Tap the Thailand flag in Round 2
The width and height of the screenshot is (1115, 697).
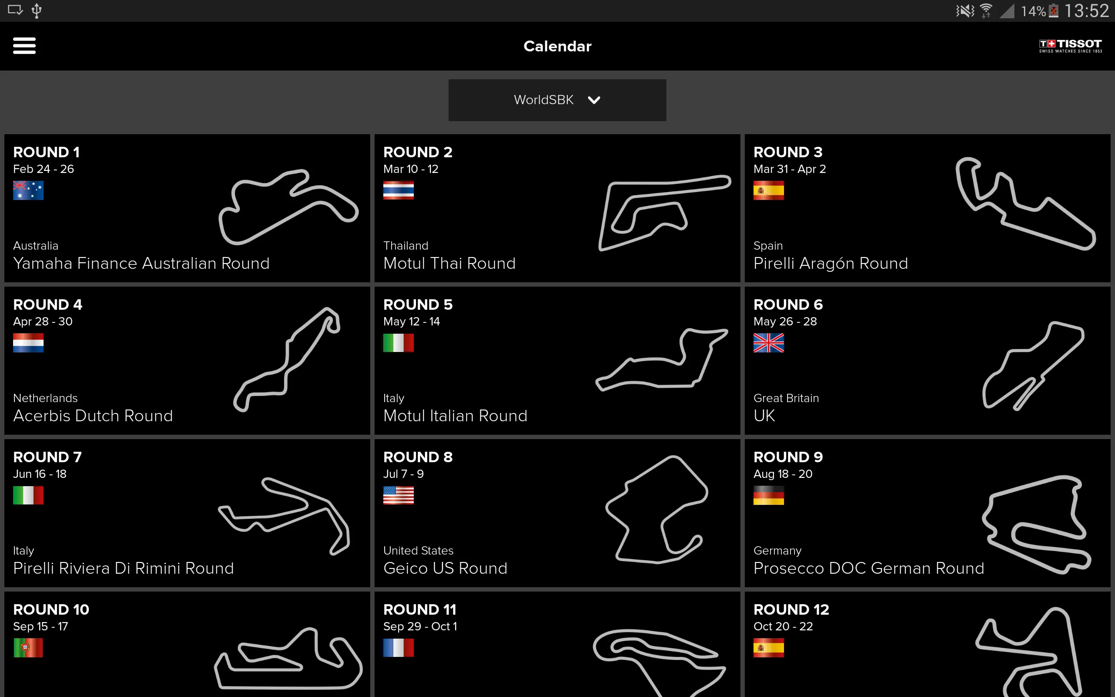(398, 190)
